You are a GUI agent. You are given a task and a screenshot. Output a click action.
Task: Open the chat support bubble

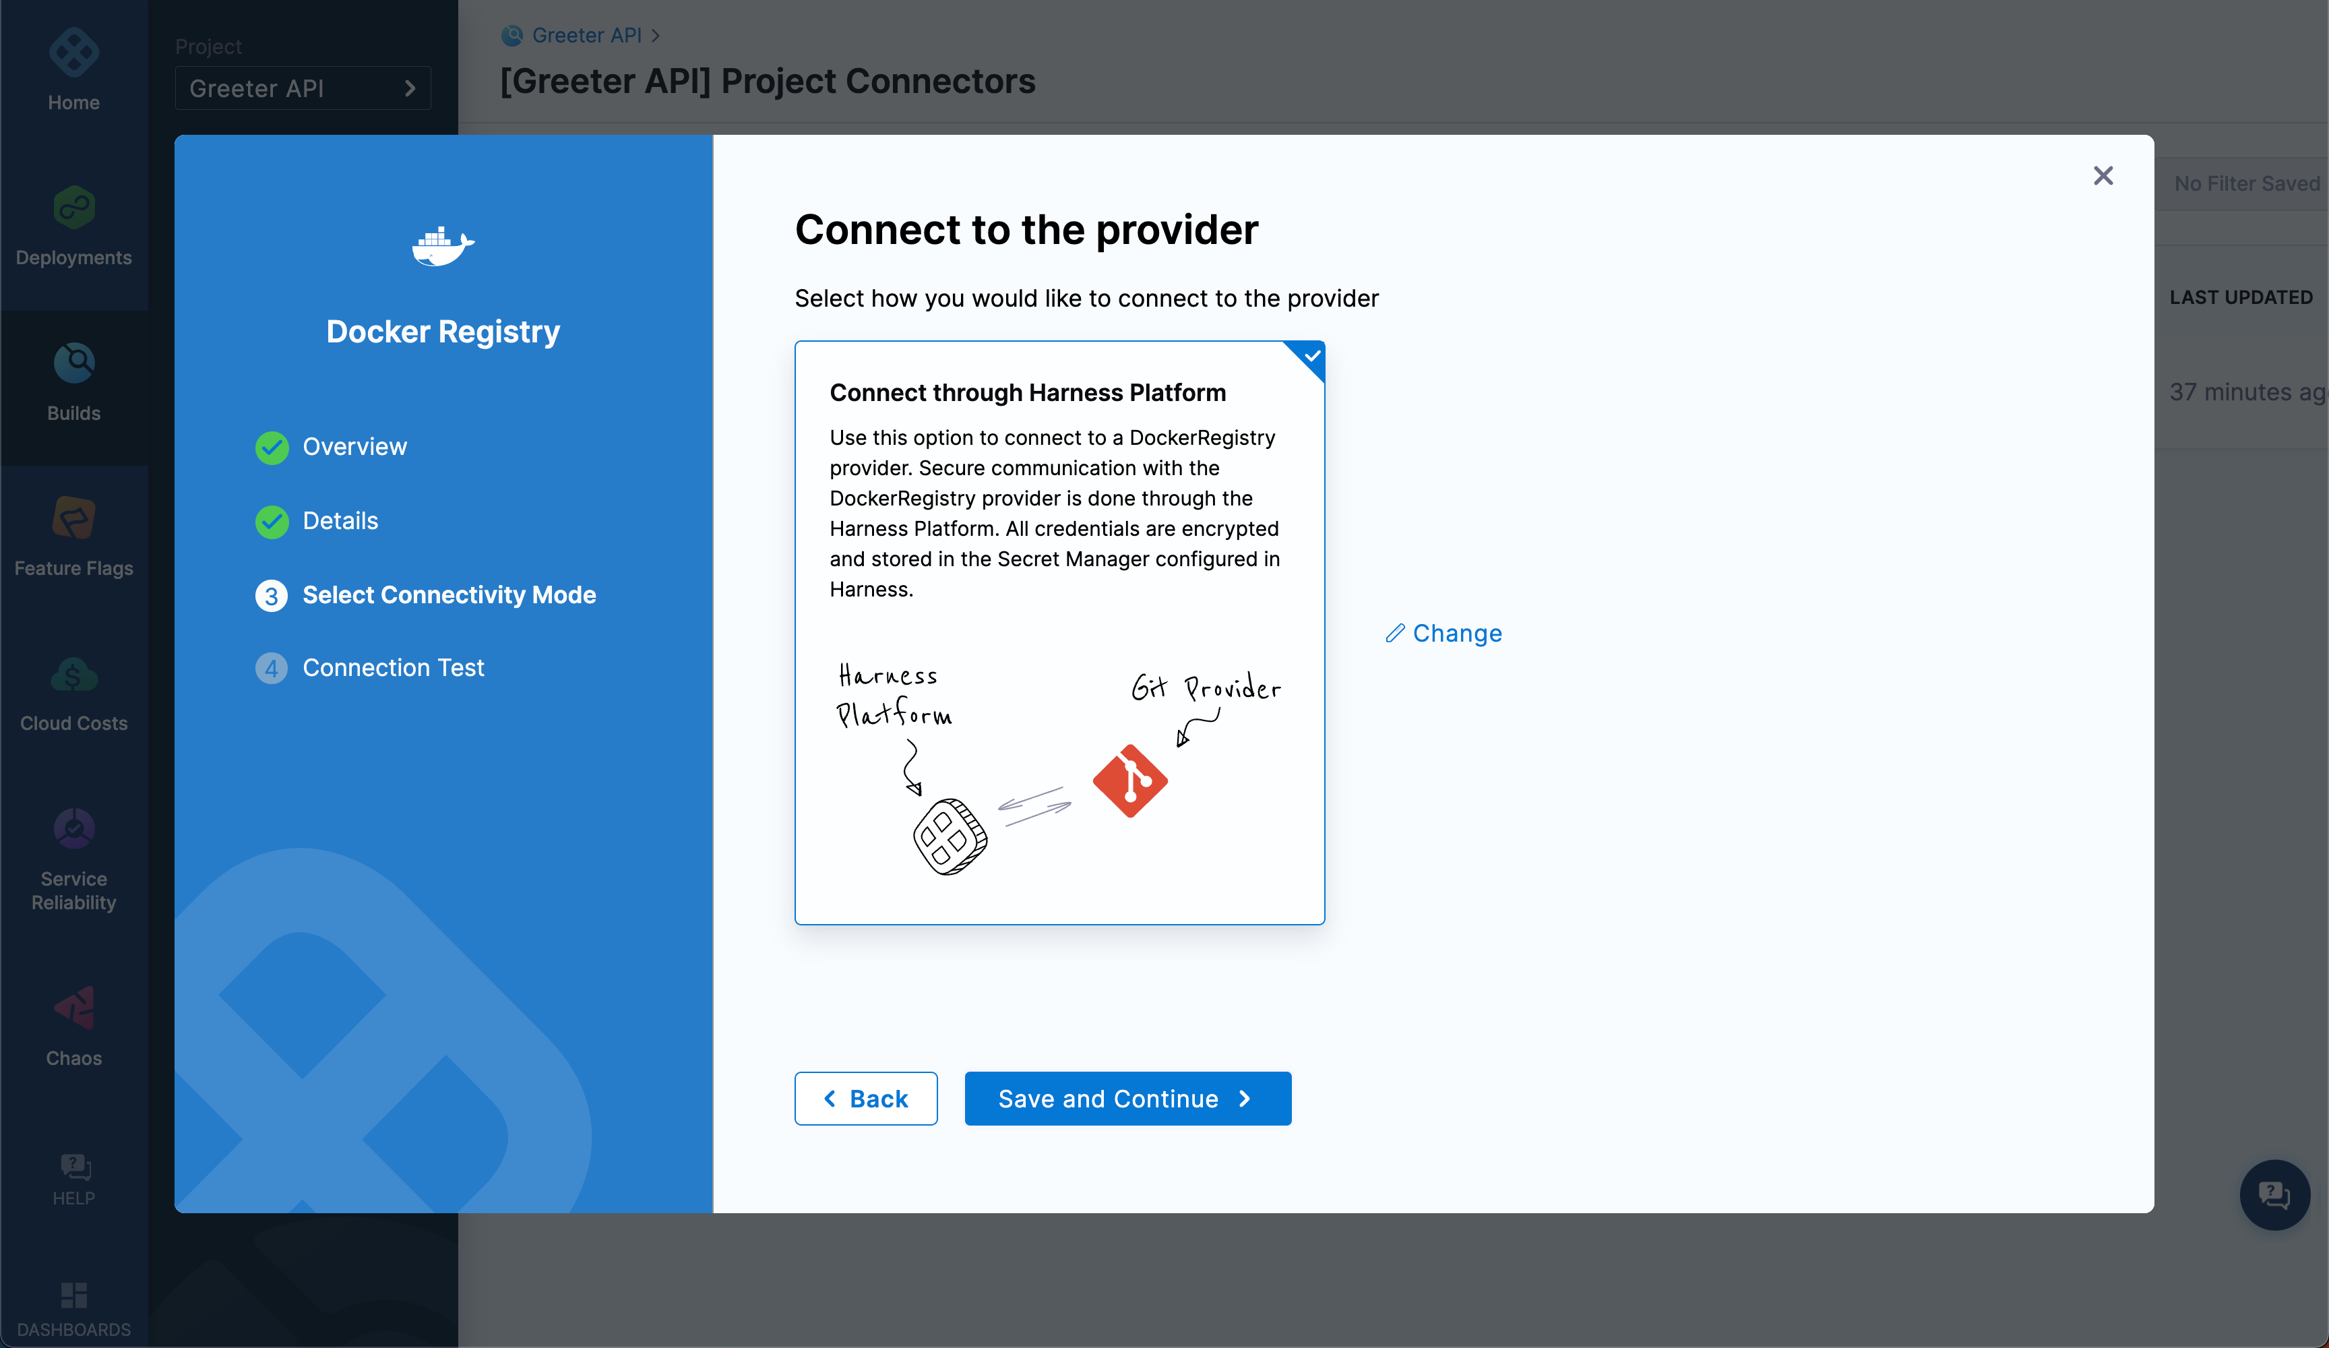click(x=2274, y=1194)
